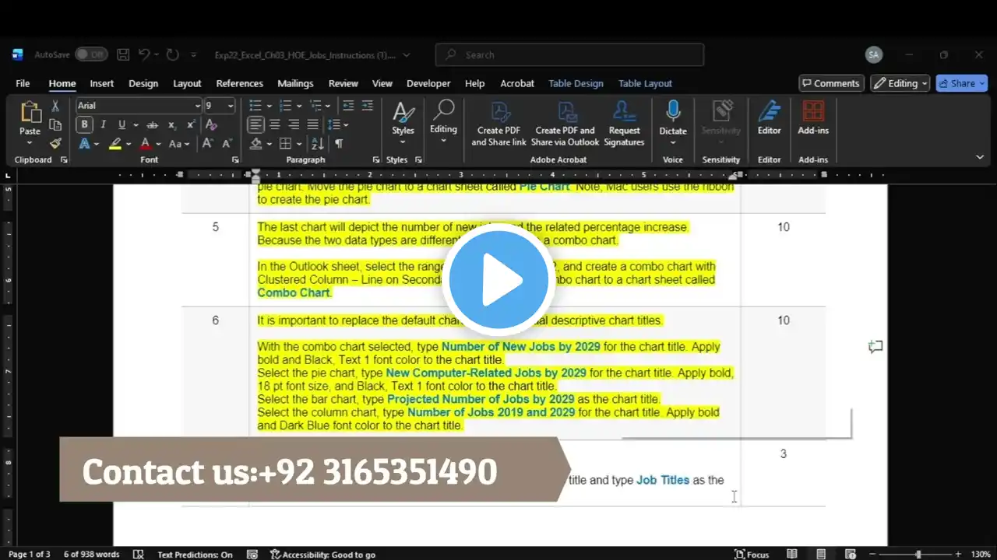Viewport: 997px width, 560px height.
Task: Open the font size dropdown showing 9
Action: click(231, 106)
